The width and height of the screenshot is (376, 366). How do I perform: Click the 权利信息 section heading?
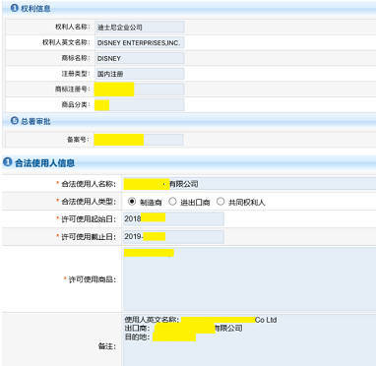(x=35, y=8)
